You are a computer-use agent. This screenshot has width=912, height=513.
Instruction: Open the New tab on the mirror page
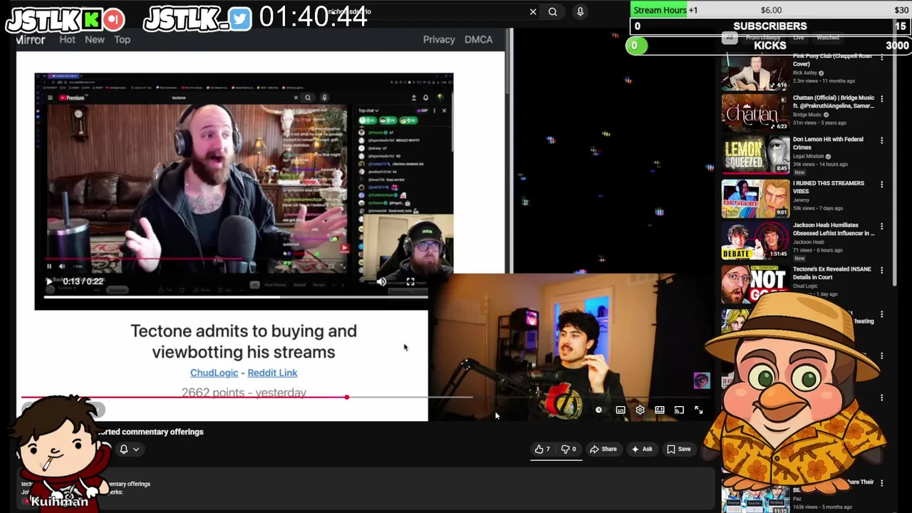[95, 39]
